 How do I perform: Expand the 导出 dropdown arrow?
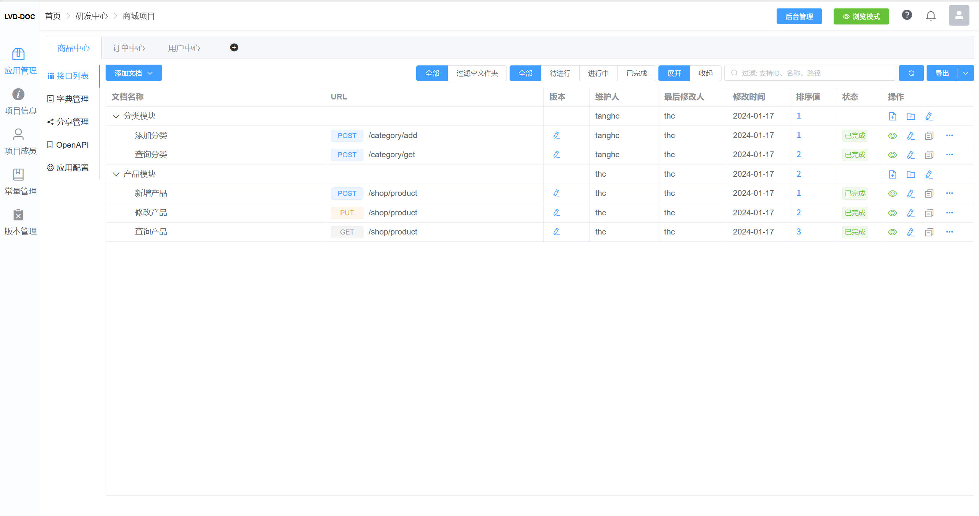click(966, 73)
